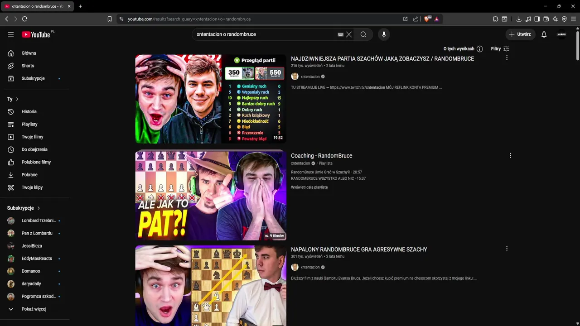
Task: Clear the search query with the X icon
Action: coord(349,34)
